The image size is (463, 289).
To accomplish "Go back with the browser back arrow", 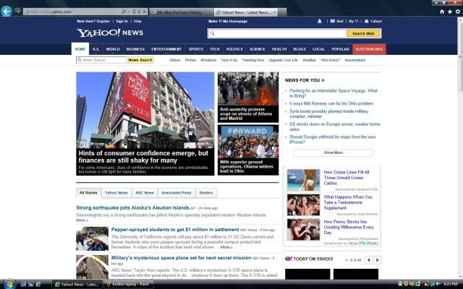I will pos(7,12).
